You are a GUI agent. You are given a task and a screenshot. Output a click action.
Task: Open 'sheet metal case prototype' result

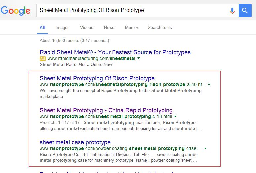click(x=75, y=142)
